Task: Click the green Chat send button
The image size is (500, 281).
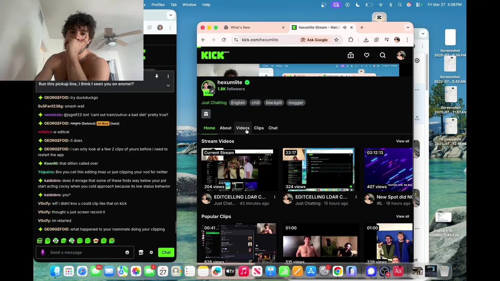Action: pyautogui.click(x=166, y=253)
